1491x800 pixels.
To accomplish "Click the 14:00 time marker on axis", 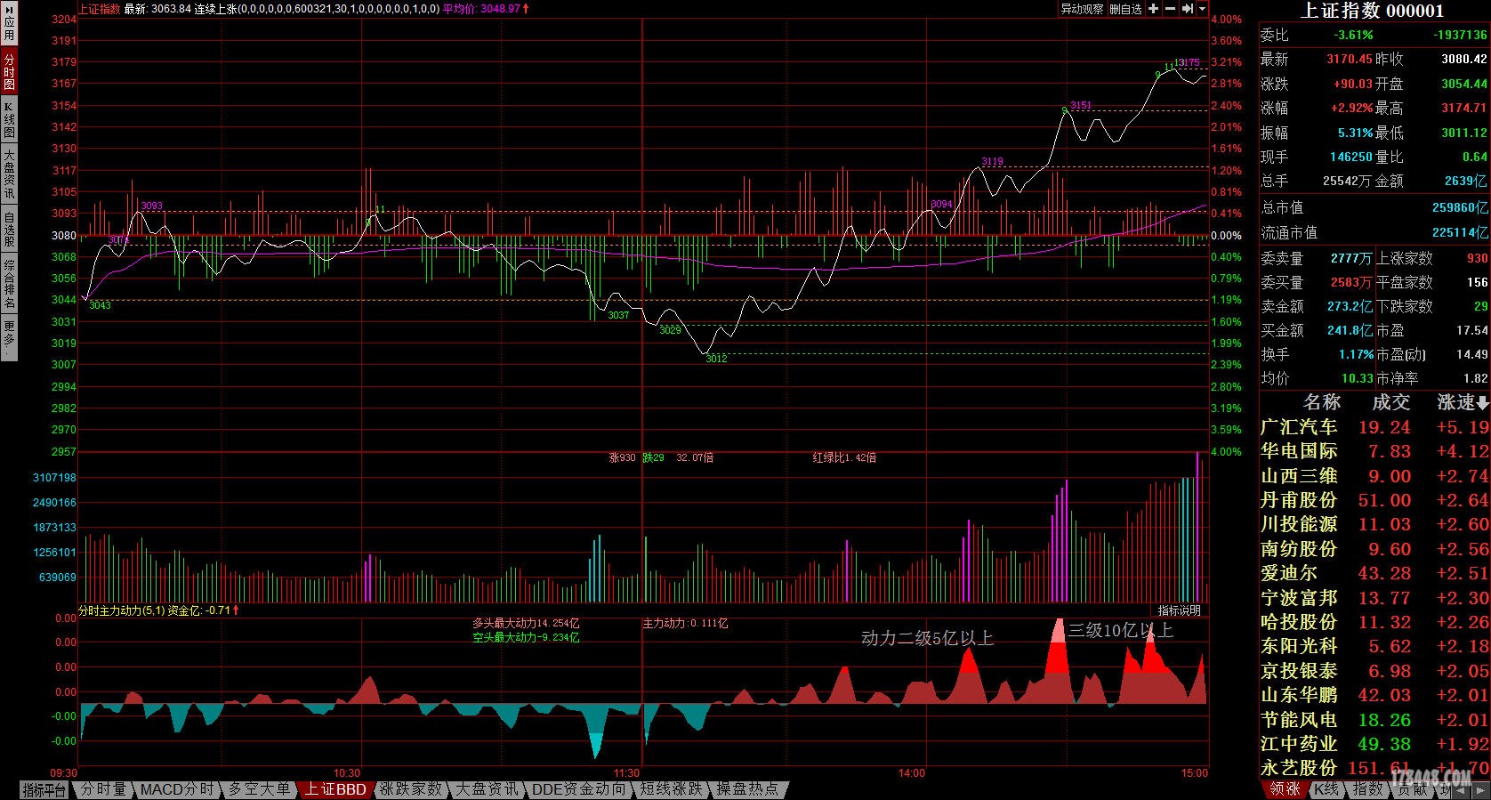I will click(x=912, y=772).
